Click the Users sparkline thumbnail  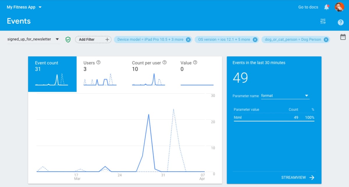coord(100,79)
